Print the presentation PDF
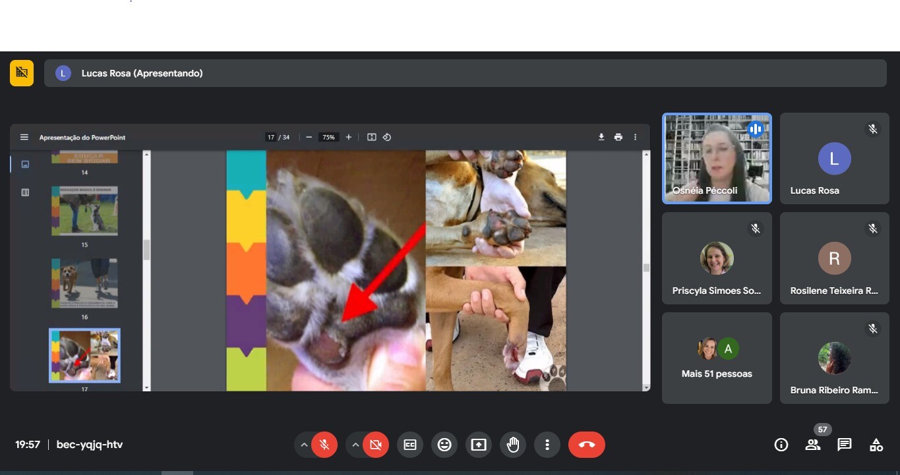This screenshot has width=900, height=475. [618, 137]
